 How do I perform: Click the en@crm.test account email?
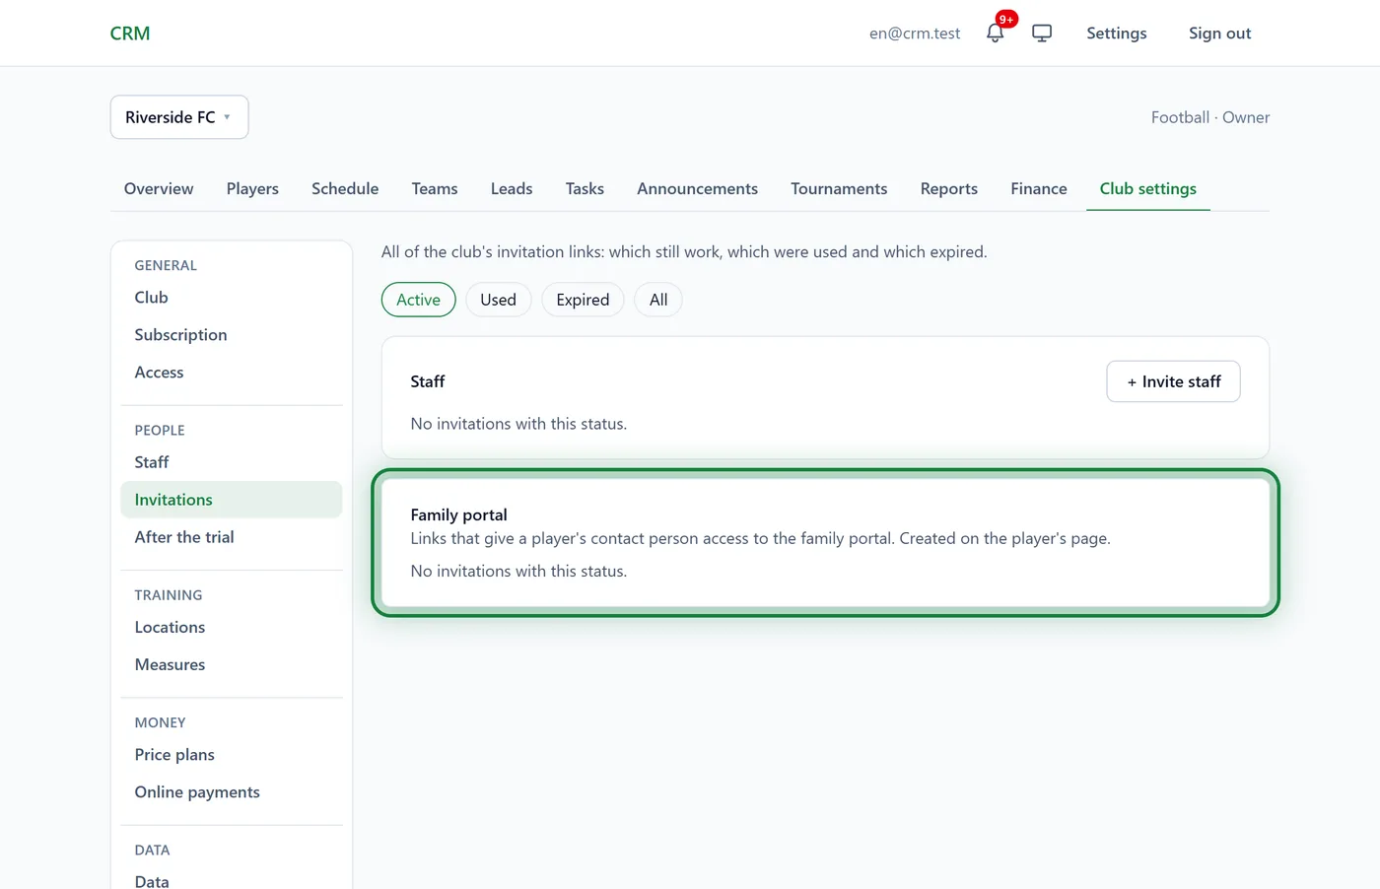click(x=915, y=34)
